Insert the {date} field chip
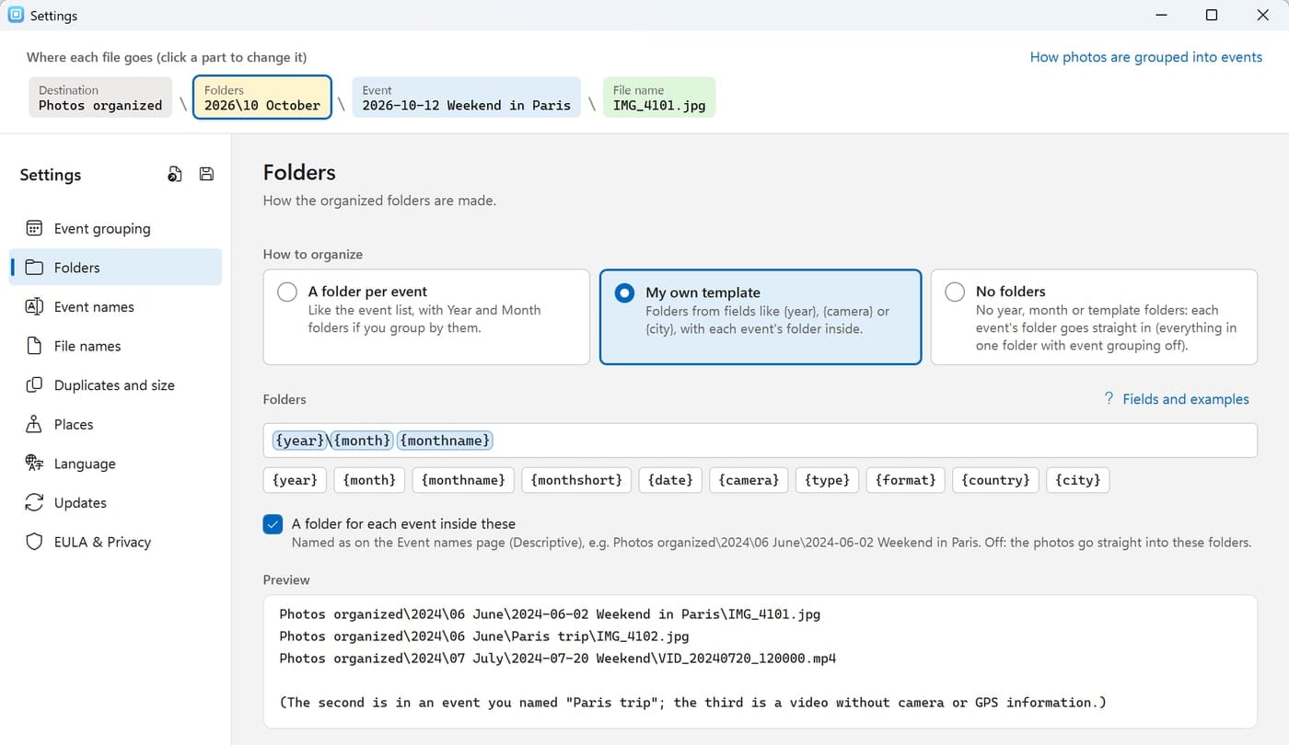 [670, 480]
